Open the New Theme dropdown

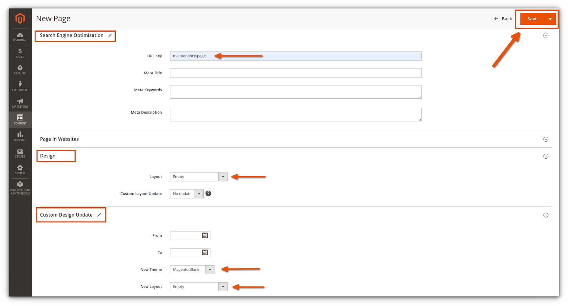tap(192, 270)
